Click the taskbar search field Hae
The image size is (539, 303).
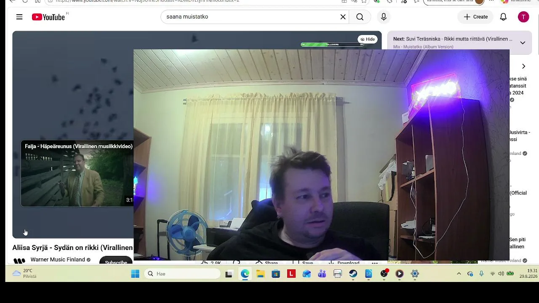pos(183,274)
